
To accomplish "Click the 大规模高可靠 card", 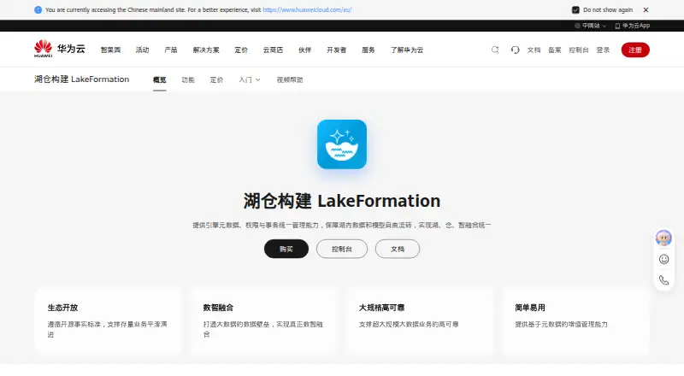I will 420,320.
